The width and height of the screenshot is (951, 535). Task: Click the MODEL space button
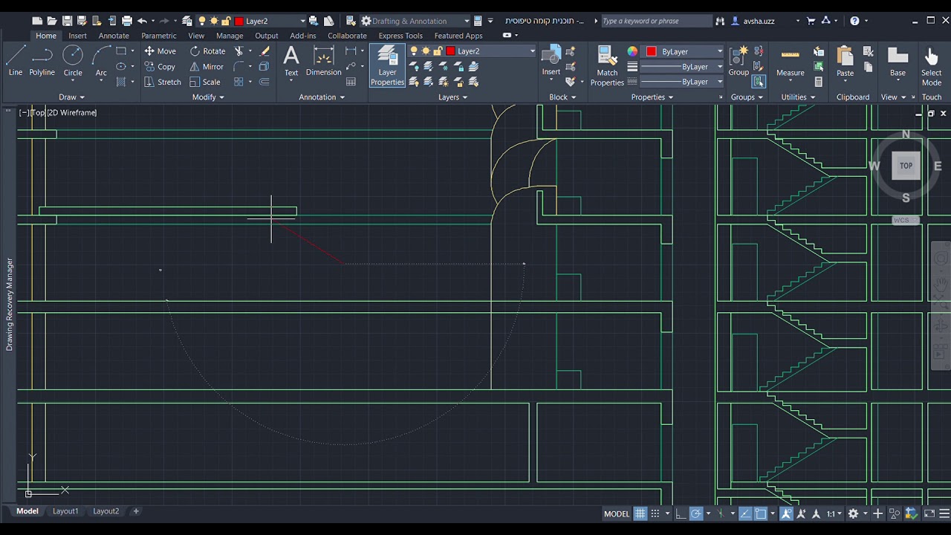click(617, 513)
